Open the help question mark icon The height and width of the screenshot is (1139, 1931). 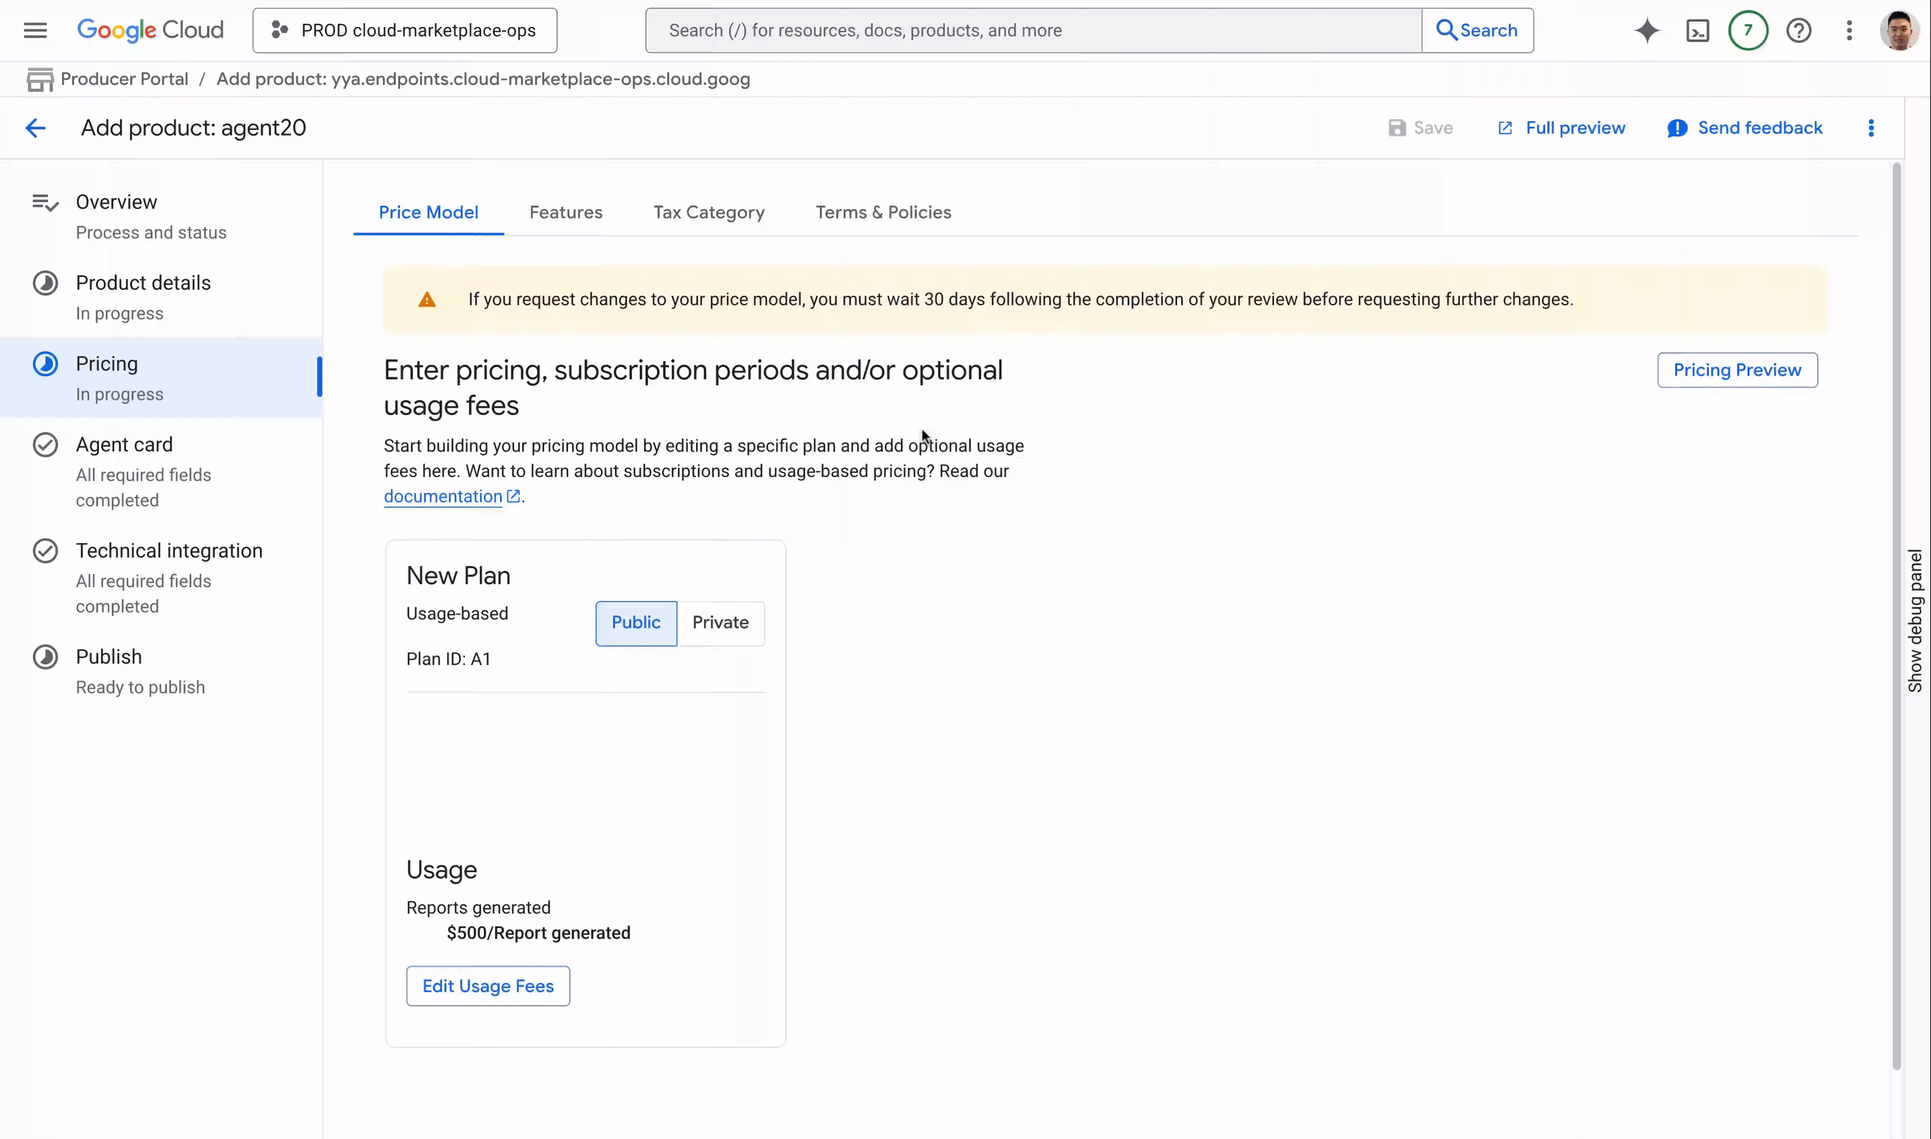1798,31
